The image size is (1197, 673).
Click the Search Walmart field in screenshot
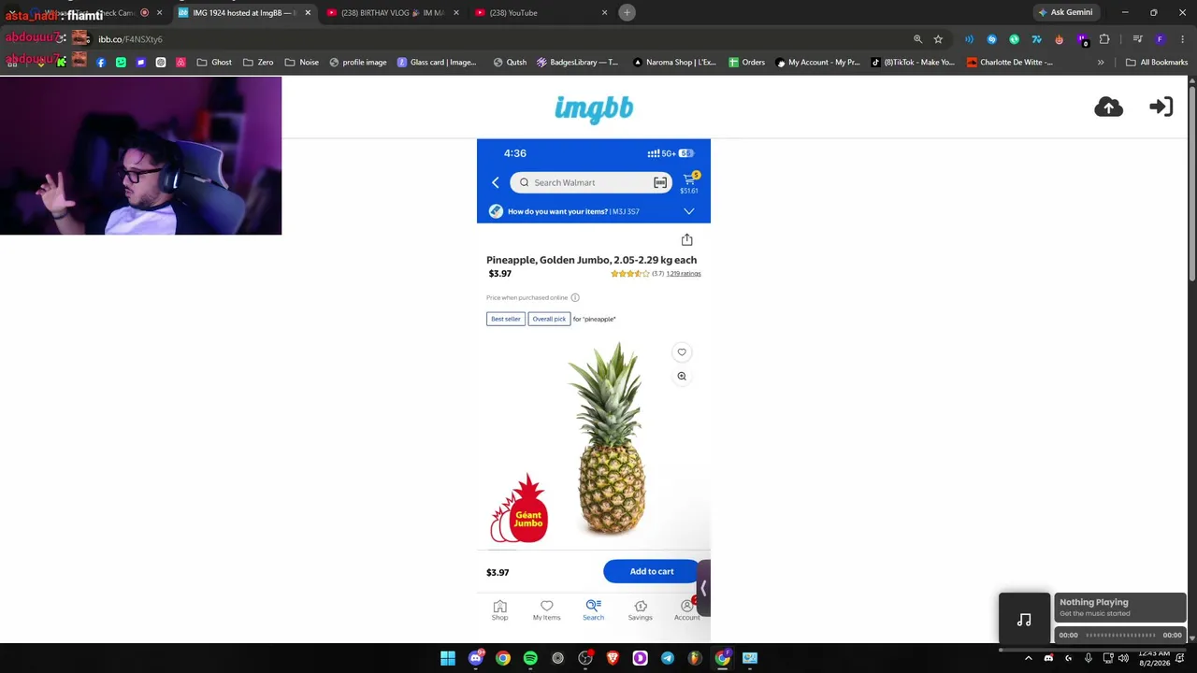[590, 183]
